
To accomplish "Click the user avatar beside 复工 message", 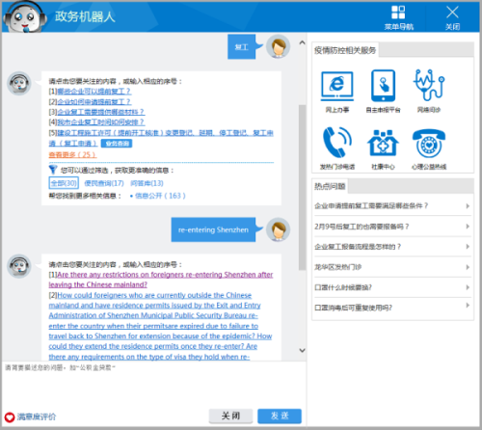I will point(279,46).
